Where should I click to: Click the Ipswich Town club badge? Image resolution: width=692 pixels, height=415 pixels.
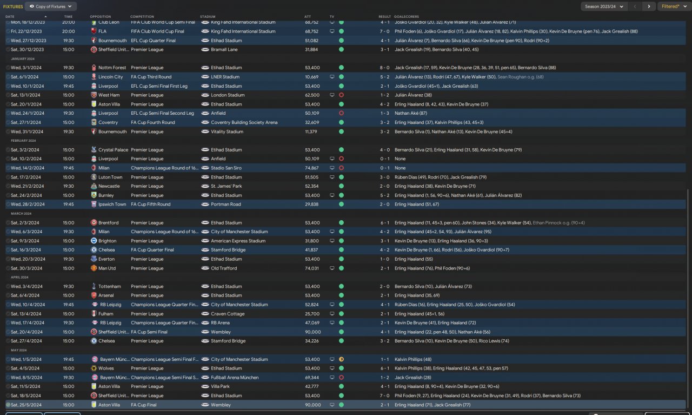coord(94,205)
